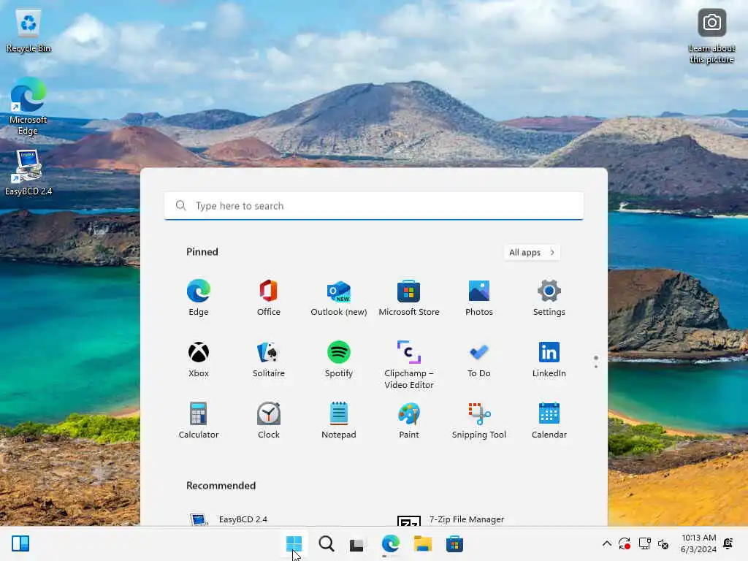Open Settings from the Start menu
Image resolution: width=748 pixels, height=561 pixels.
549,298
